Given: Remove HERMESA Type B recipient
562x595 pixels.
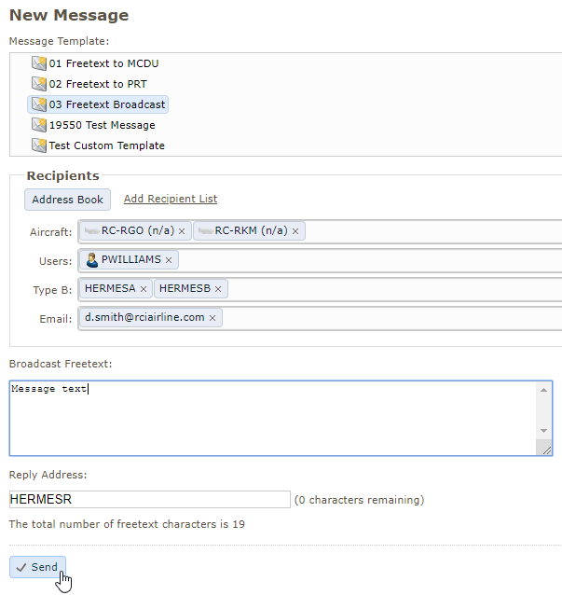Looking at the screenshot, I should pos(144,289).
